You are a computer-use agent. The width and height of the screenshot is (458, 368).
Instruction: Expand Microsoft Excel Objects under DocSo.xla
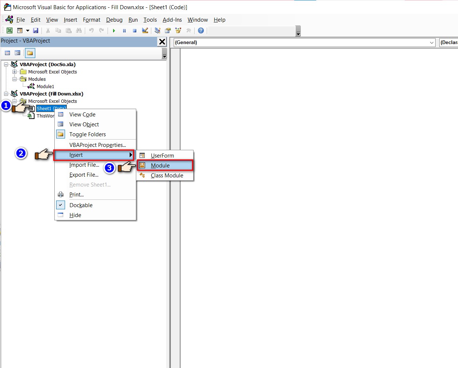pos(15,72)
